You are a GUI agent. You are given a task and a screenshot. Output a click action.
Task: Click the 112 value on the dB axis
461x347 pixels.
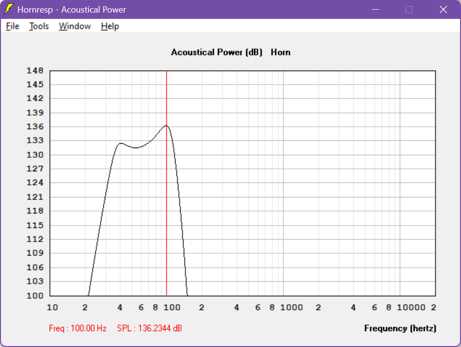35,239
